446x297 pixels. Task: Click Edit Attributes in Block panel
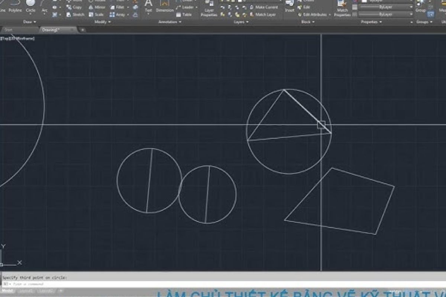pos(311,14)
